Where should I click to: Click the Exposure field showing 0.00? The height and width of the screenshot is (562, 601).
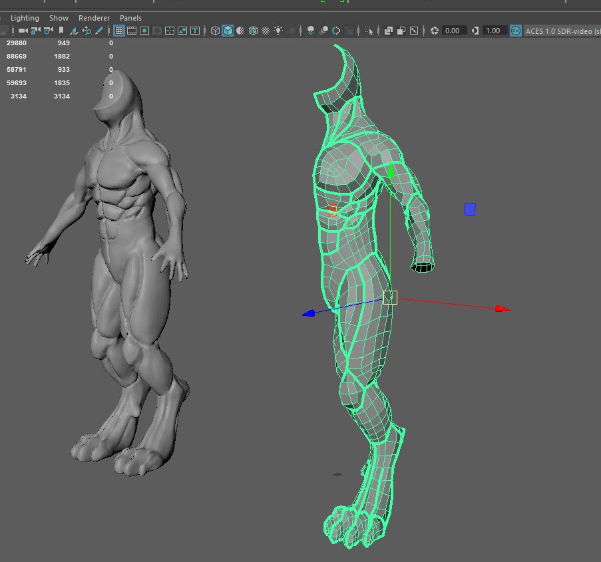453,31
